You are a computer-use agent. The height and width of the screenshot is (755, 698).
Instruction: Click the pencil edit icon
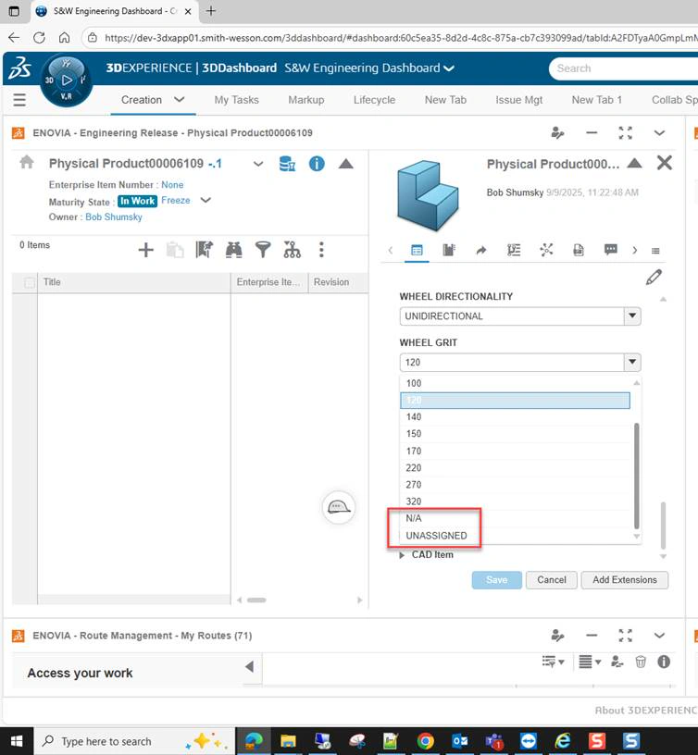tap(654, 277)
